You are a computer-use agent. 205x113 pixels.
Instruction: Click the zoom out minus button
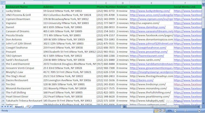coord(175,111)
